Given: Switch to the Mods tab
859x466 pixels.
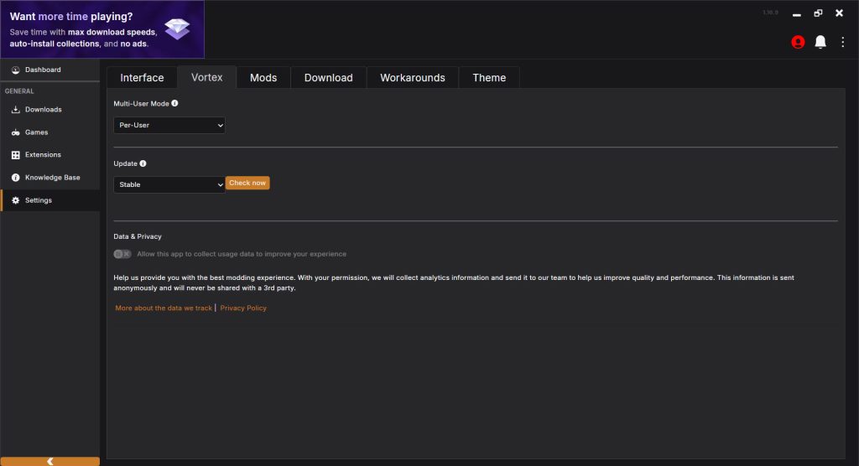Looking at the screenshot, I should 263,78.
